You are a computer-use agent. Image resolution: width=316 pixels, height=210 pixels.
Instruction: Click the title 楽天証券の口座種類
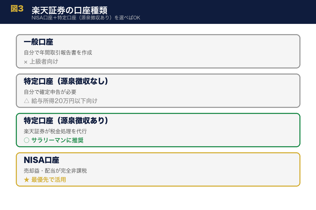[70, 10]
